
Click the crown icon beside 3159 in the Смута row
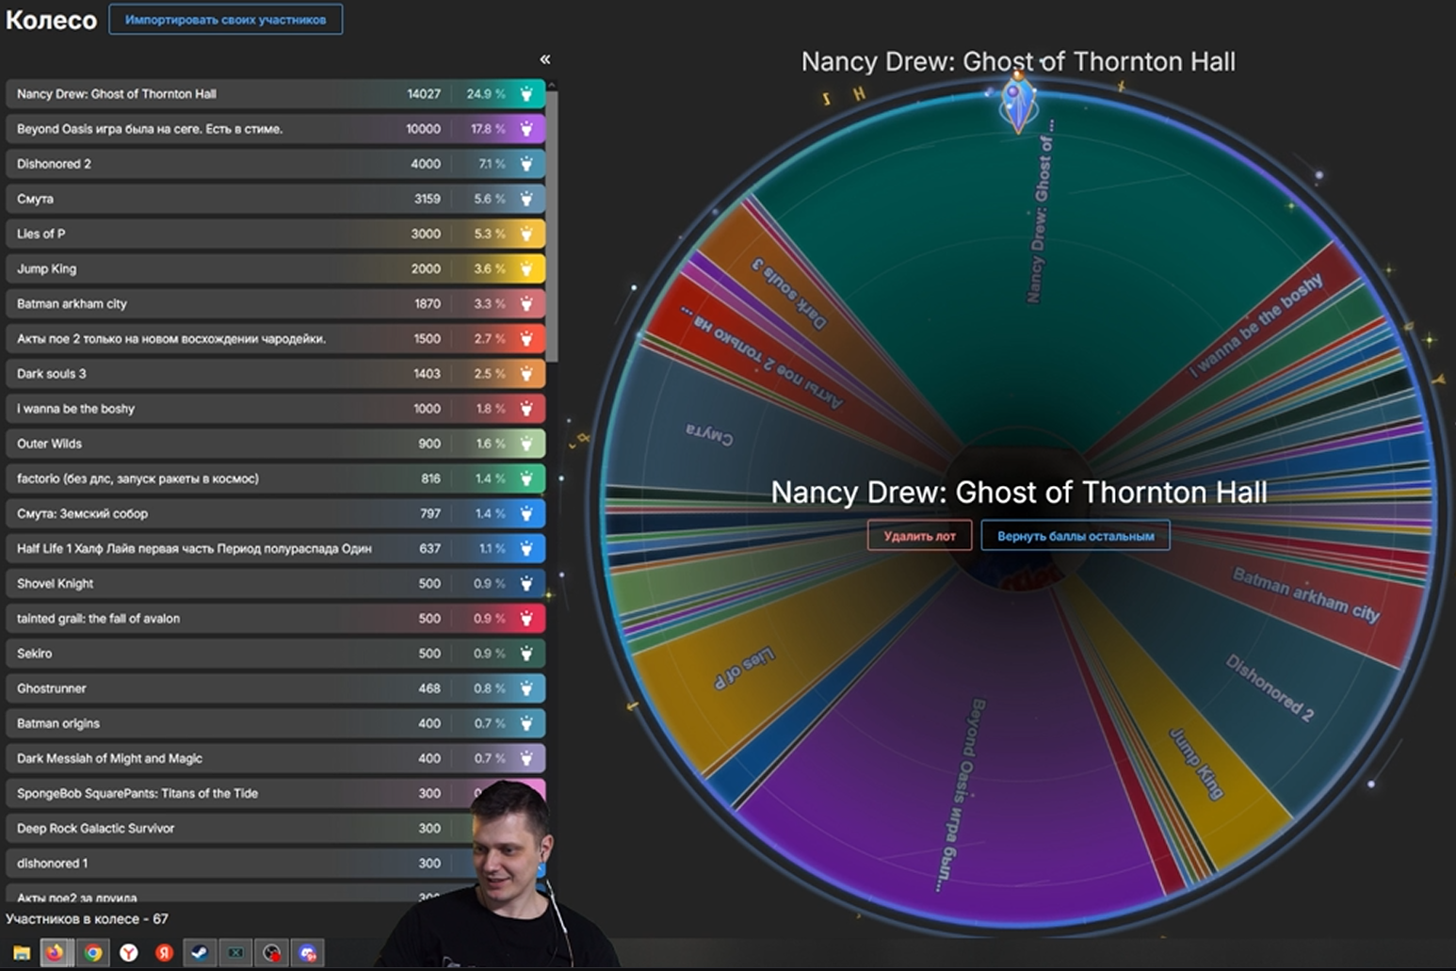pos(526,199)
